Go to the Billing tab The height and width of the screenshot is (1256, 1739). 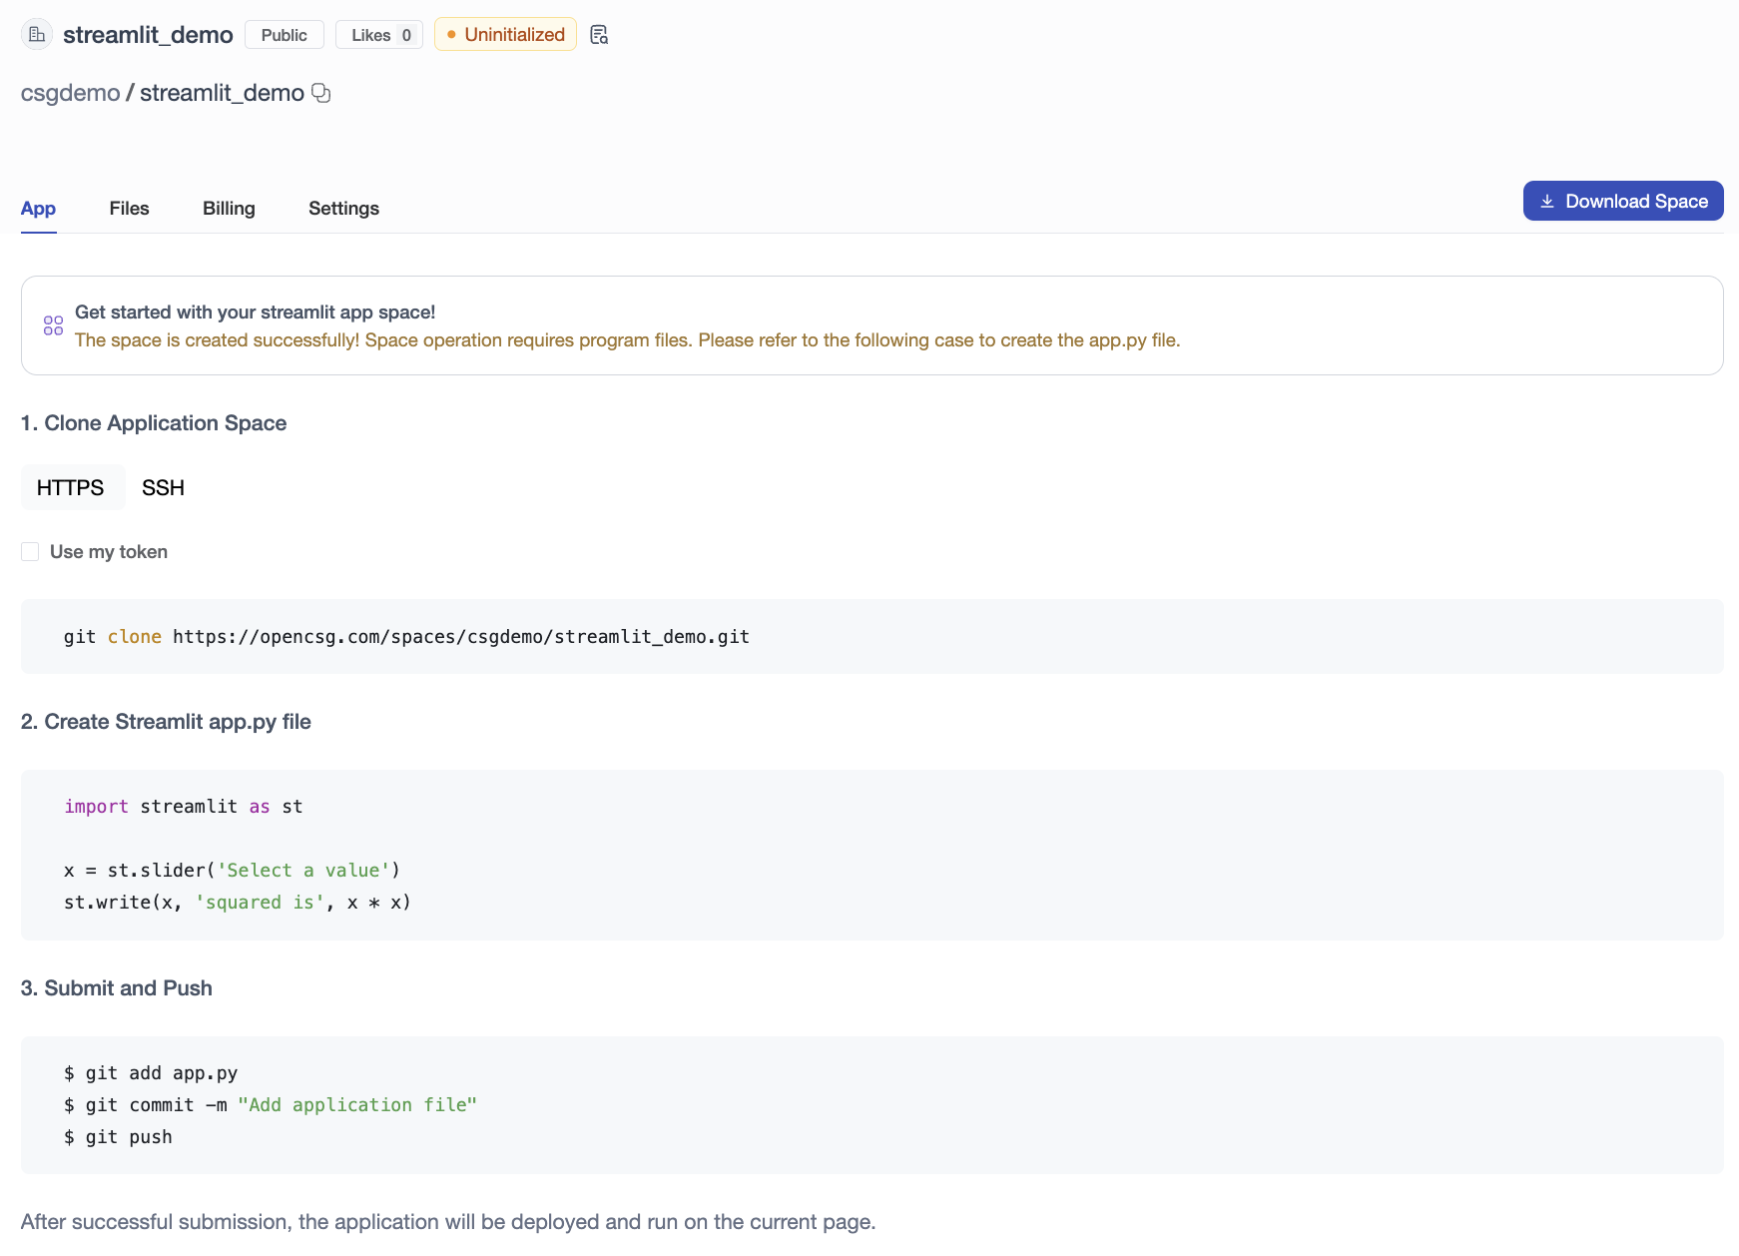229,209
